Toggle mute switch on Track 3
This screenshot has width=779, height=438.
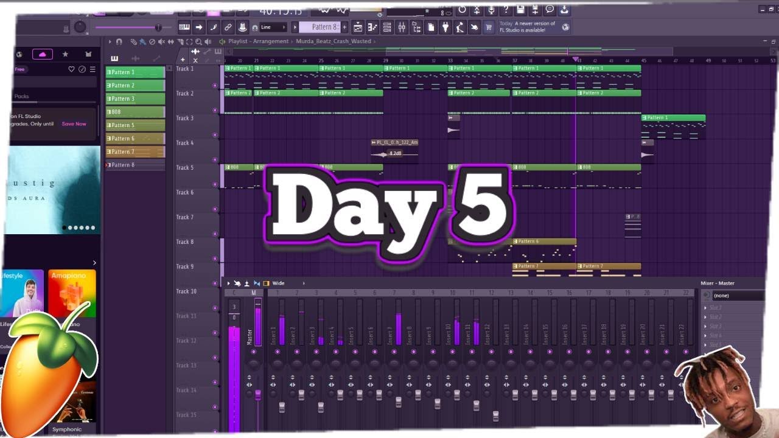click(215, 135)
